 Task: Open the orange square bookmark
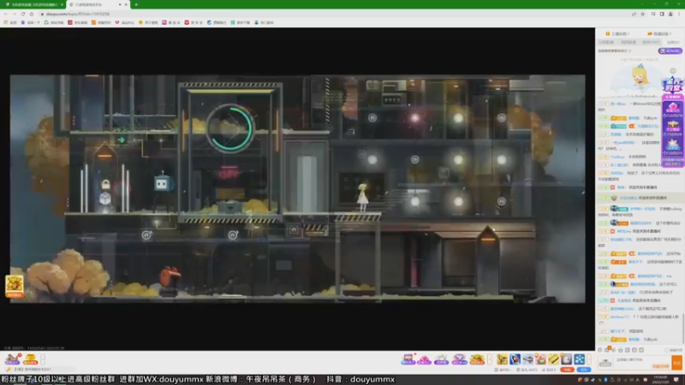point(101,22)
